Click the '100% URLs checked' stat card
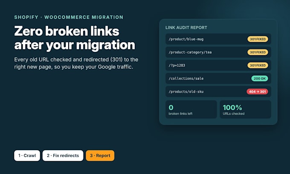The image size is (290, 174). coord(245,109)
